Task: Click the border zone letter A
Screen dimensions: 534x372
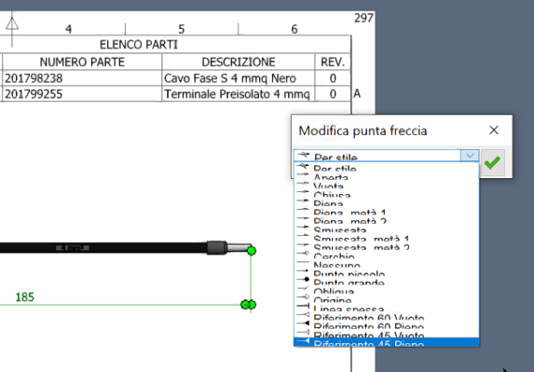Action: (x=357, y=93)
